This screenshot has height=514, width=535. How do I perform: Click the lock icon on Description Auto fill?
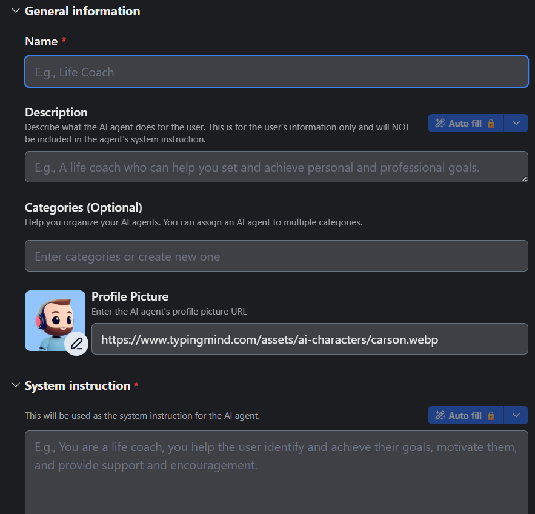pyautogui.click(x=491, y=124)
